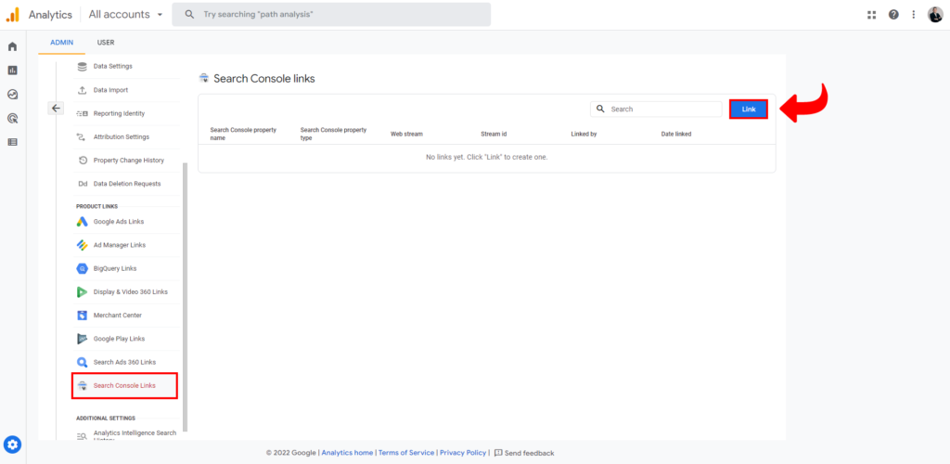Viewport: 950px width, 464px height.
Task: Click the BigQuery logo icon
Action: point(82,268)
